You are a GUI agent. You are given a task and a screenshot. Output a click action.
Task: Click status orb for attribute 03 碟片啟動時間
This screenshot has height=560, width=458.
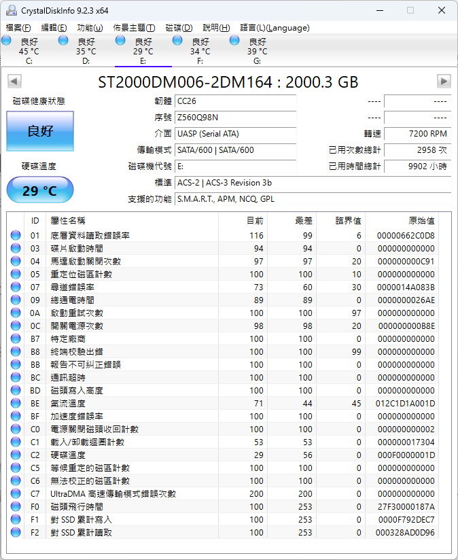click(x=16, y=248)
